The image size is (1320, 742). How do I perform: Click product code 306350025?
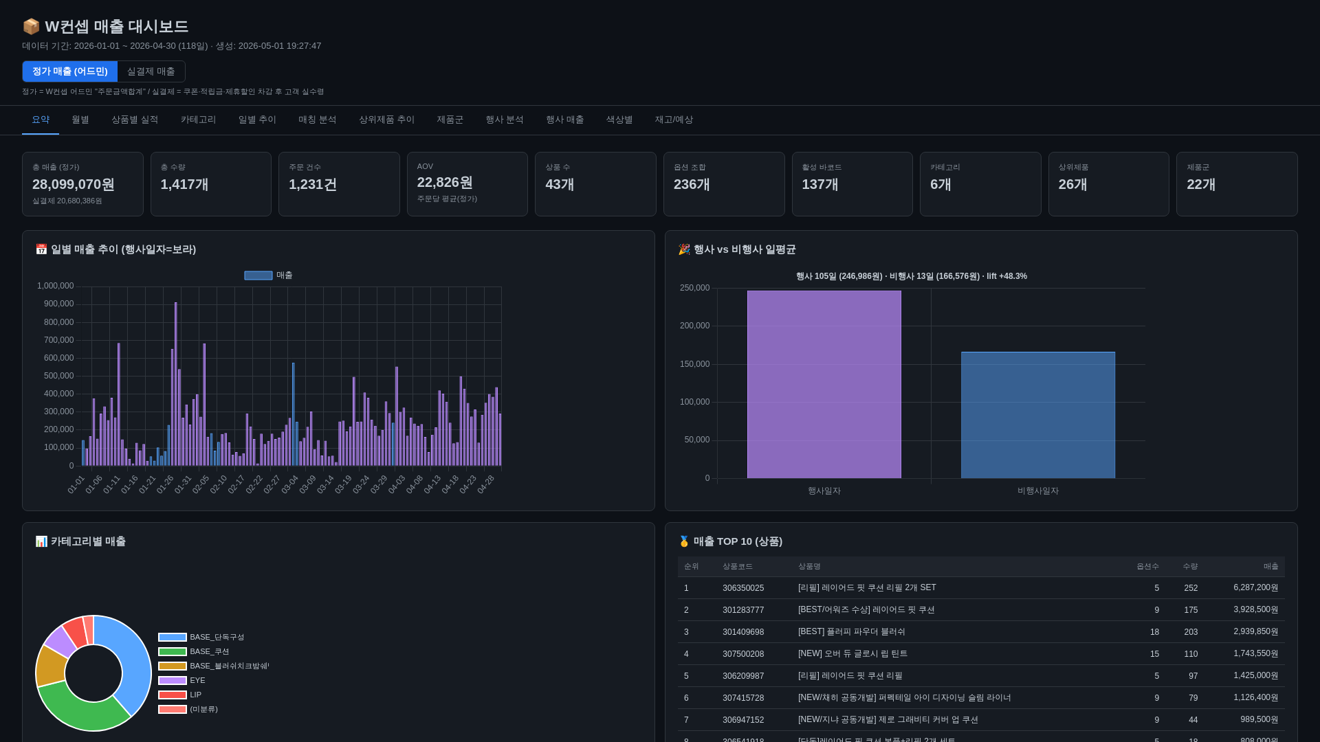tap(743, 588)
